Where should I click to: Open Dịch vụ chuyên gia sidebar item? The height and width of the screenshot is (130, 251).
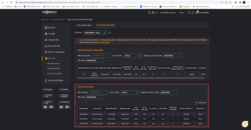click(x=56, y=52)
